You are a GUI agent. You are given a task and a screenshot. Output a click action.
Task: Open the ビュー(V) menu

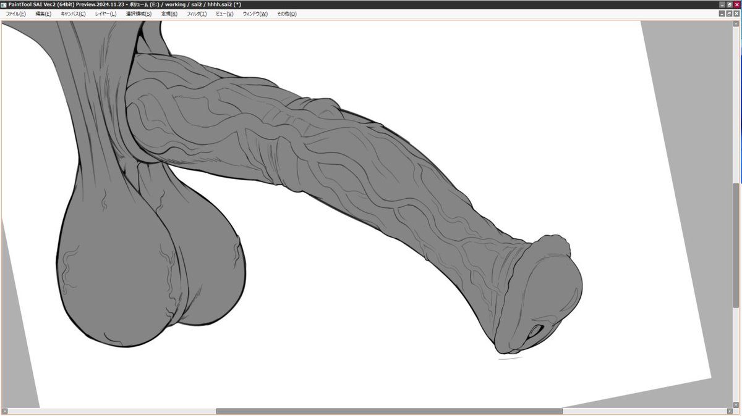tap(224, 14)
